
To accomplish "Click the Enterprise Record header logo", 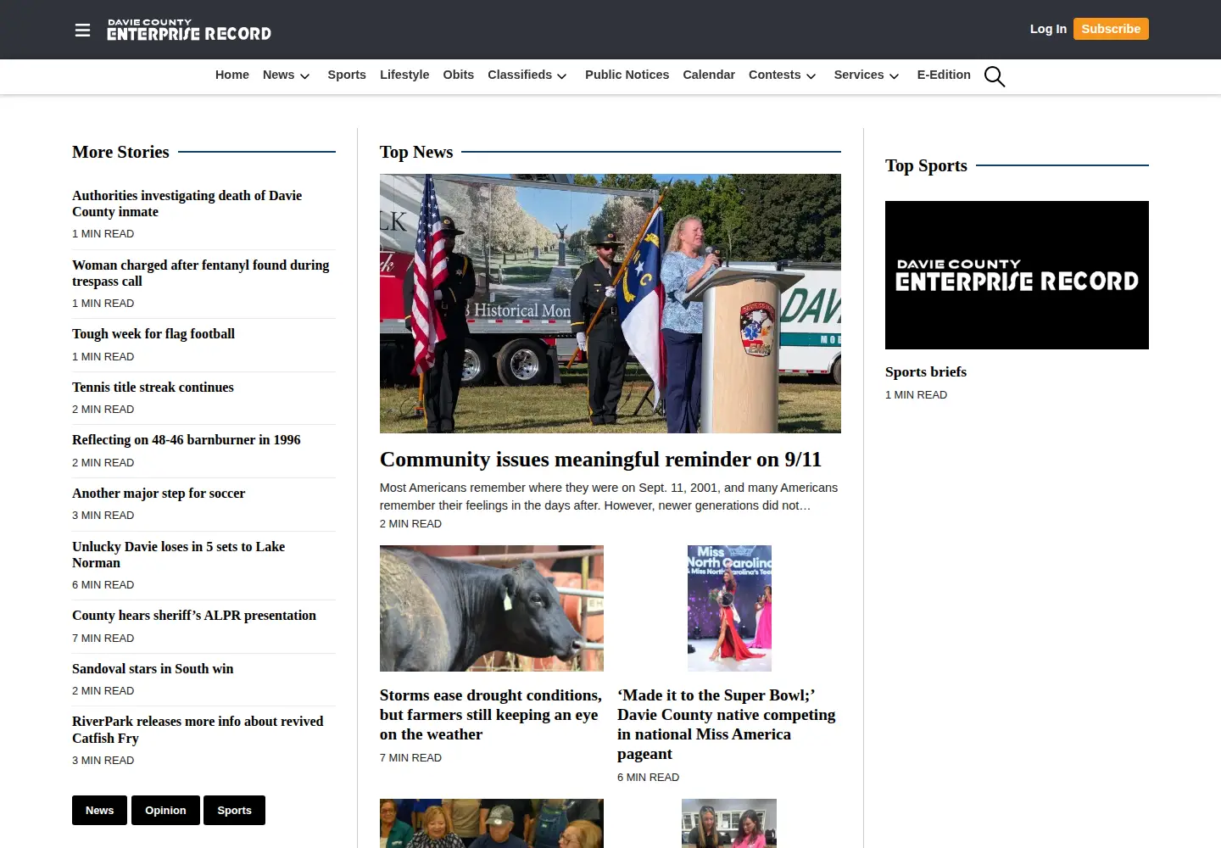I will [189, 31].
